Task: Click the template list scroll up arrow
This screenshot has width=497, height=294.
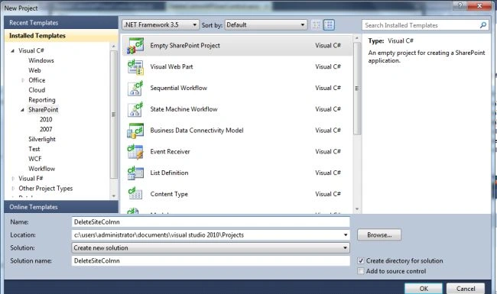Action: point(357,38)
